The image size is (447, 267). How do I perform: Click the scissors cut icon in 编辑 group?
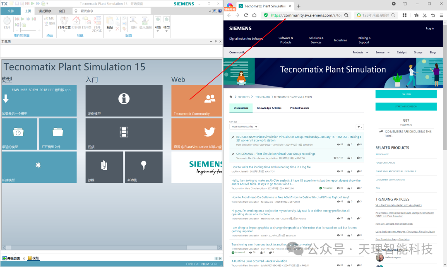117,19
